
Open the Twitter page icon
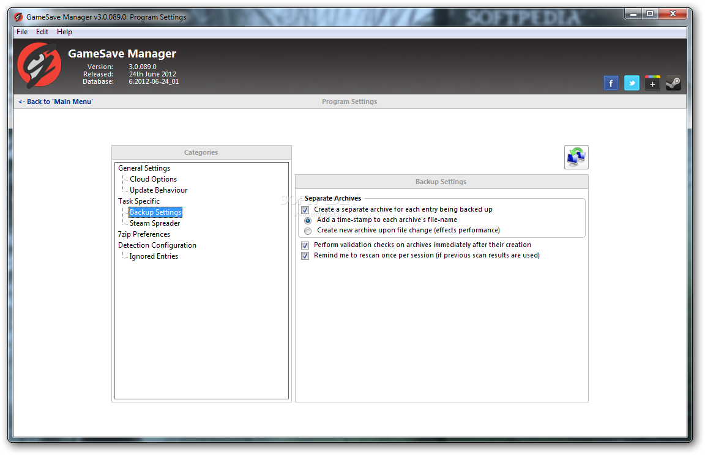click(632, 83)
